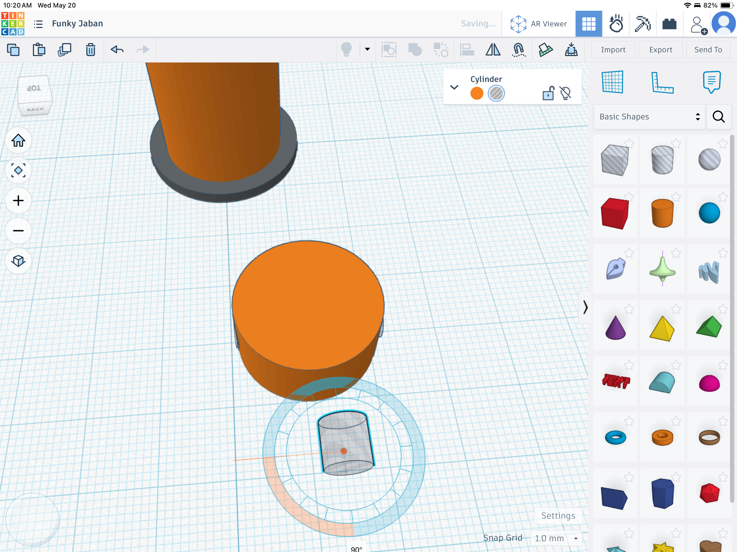Open Basic Shapes category dropdown
The image size is (737, 552).
(649, 117)
